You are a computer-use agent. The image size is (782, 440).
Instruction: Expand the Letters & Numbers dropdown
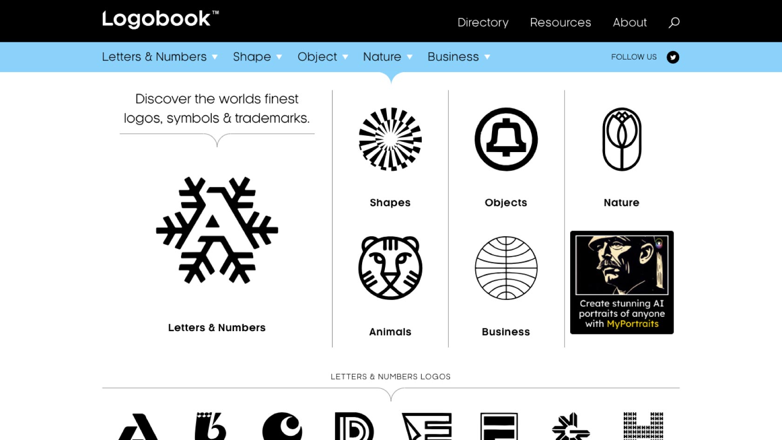point(160,57)
